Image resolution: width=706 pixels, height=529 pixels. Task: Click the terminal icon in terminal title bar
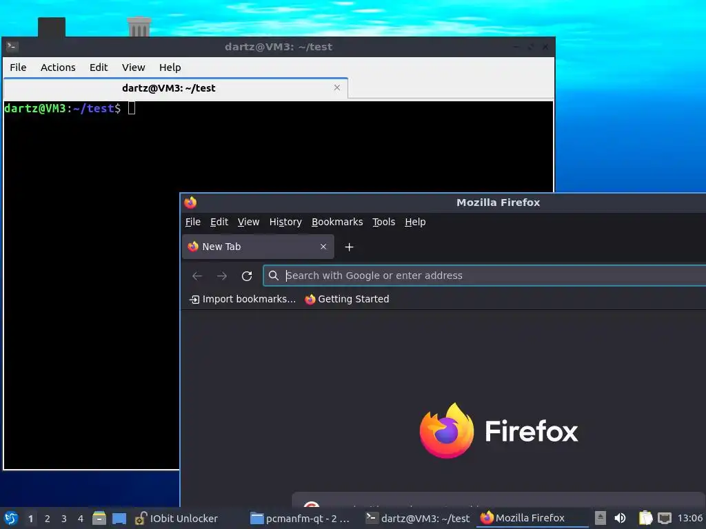[12, 46]
